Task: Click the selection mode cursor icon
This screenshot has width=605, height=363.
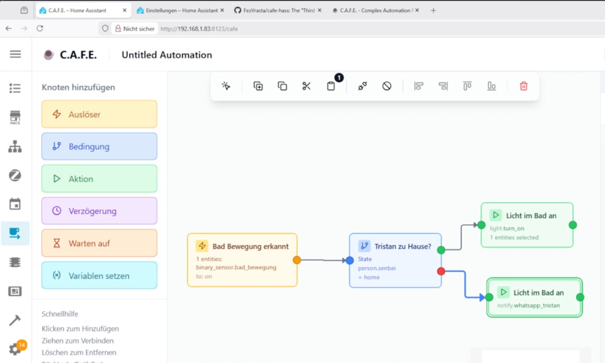Action: pos(226,86)
